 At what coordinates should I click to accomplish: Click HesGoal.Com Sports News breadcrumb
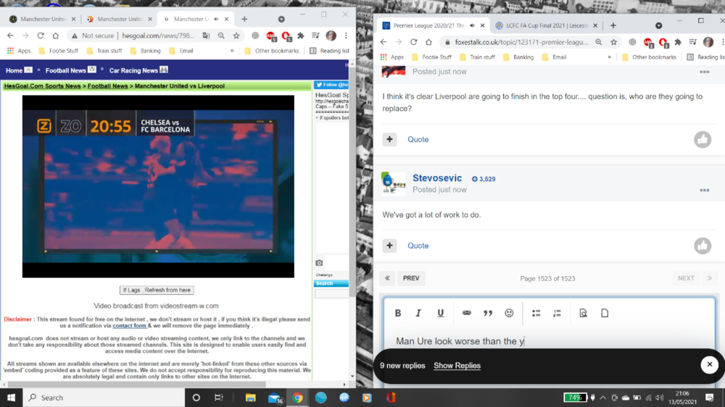click(x=42, y=86)
